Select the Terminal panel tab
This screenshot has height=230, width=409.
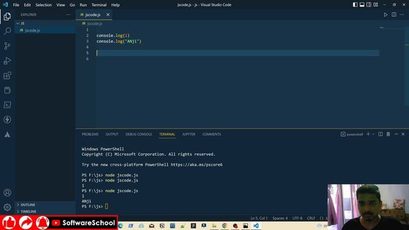167,134
